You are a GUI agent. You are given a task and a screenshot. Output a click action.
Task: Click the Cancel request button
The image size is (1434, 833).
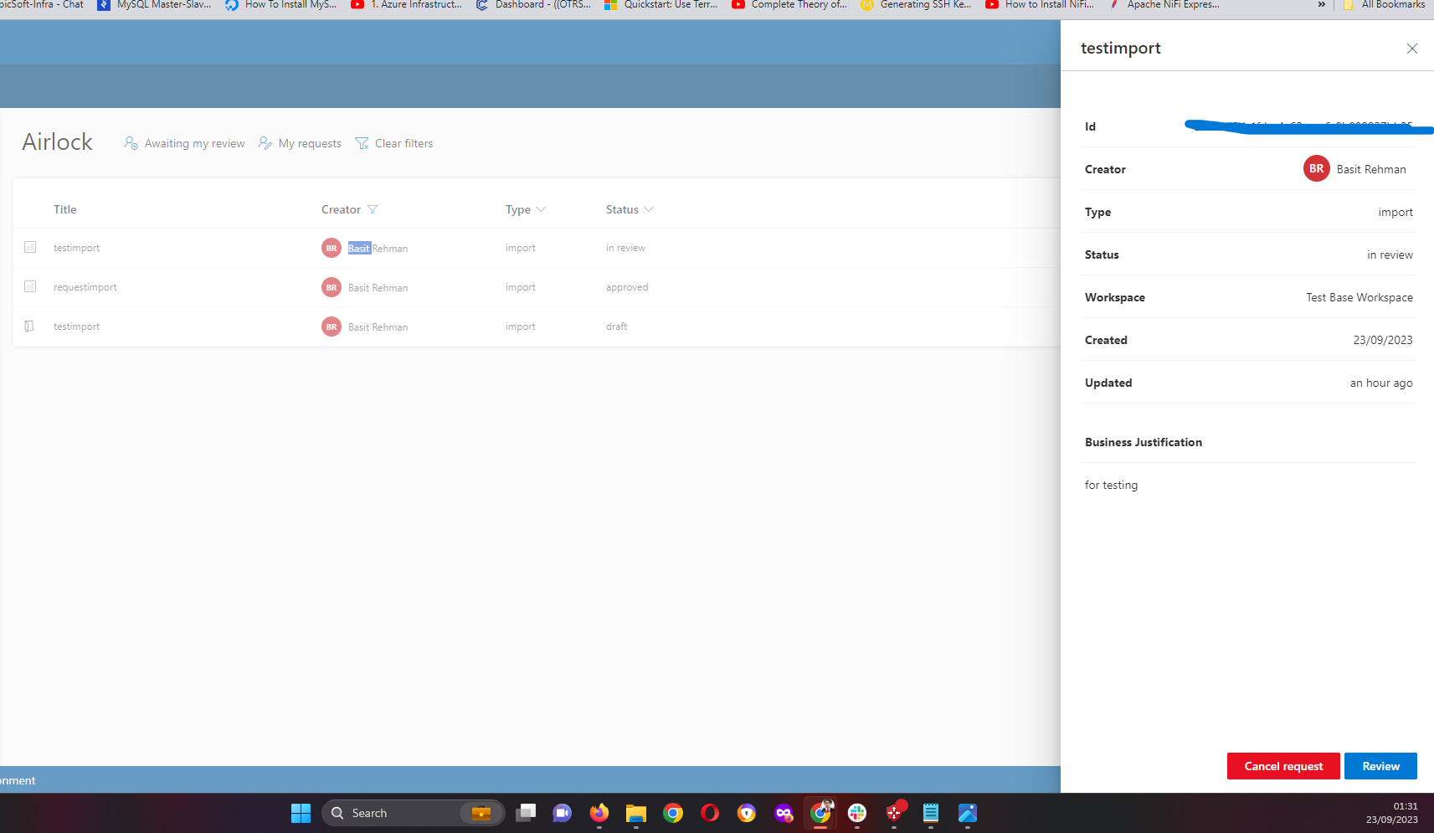click(1282, 765)
